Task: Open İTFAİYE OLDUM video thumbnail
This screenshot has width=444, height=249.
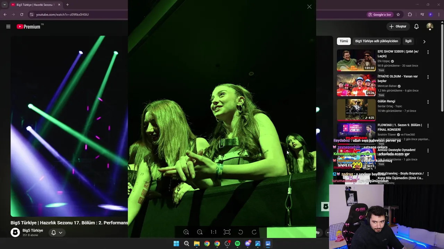Action: point(356,85)
